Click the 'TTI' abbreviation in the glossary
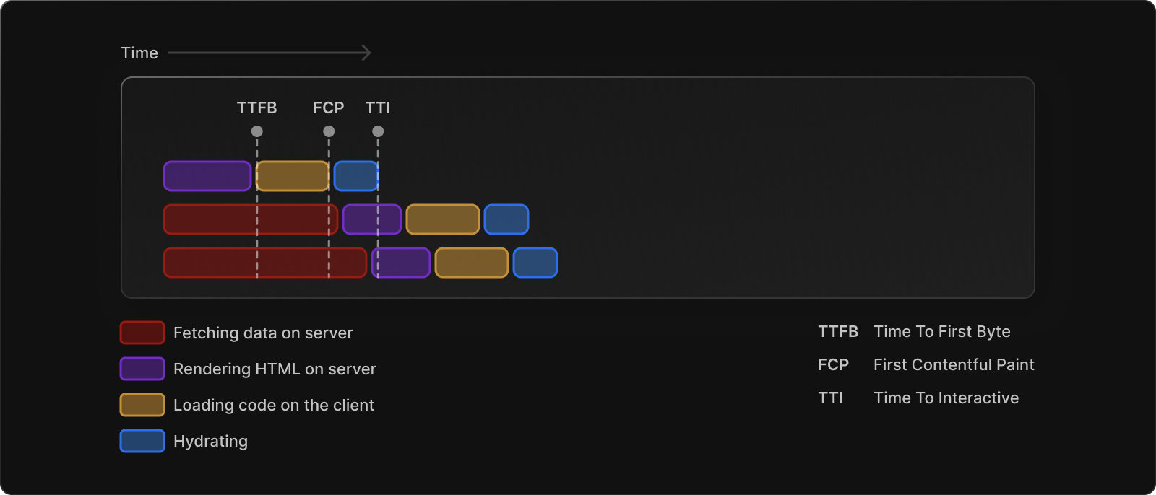The height and width of the screenshot is (495, 1156). click(830, 398)
